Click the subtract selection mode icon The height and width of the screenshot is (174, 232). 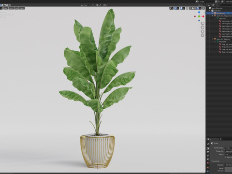5,5
